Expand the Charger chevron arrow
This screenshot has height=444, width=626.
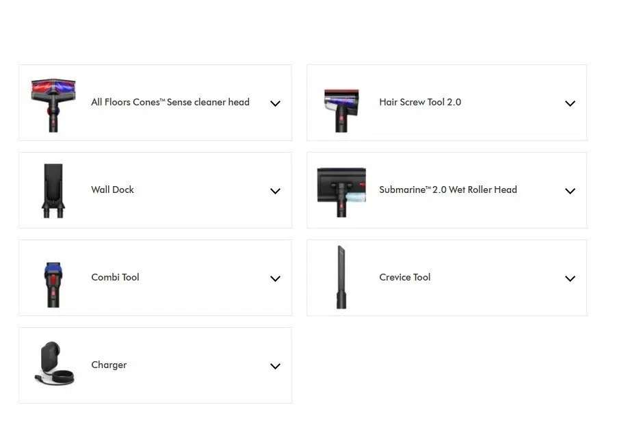pos(275,366)
